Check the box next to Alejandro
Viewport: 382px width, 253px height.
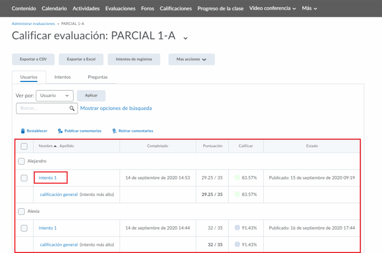(22, 161)
